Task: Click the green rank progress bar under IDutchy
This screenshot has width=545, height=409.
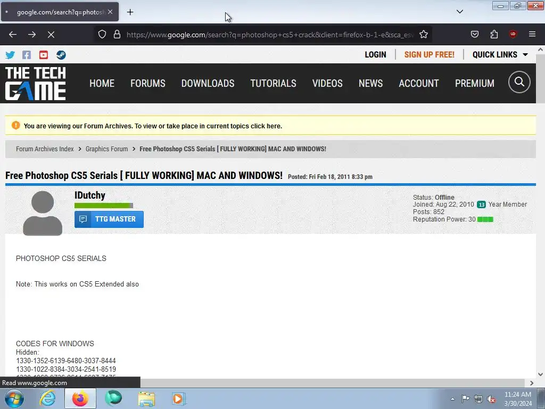Action: coord(104,206)
